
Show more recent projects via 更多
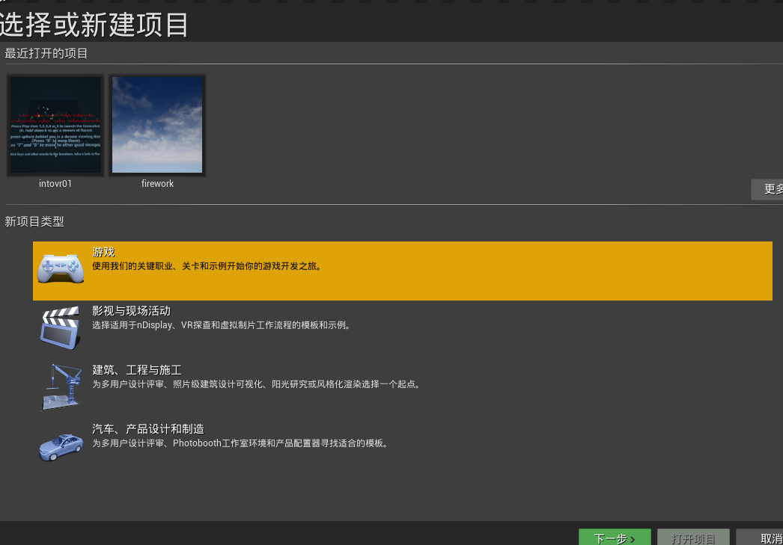pyautogui.click(x=770, y=189)
